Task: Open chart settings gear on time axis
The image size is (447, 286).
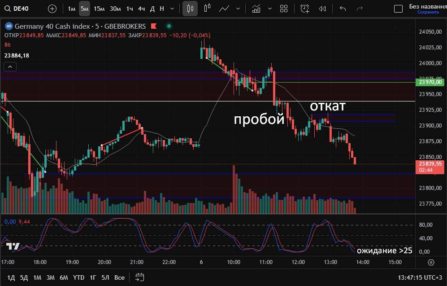Action: click(431, 262)
